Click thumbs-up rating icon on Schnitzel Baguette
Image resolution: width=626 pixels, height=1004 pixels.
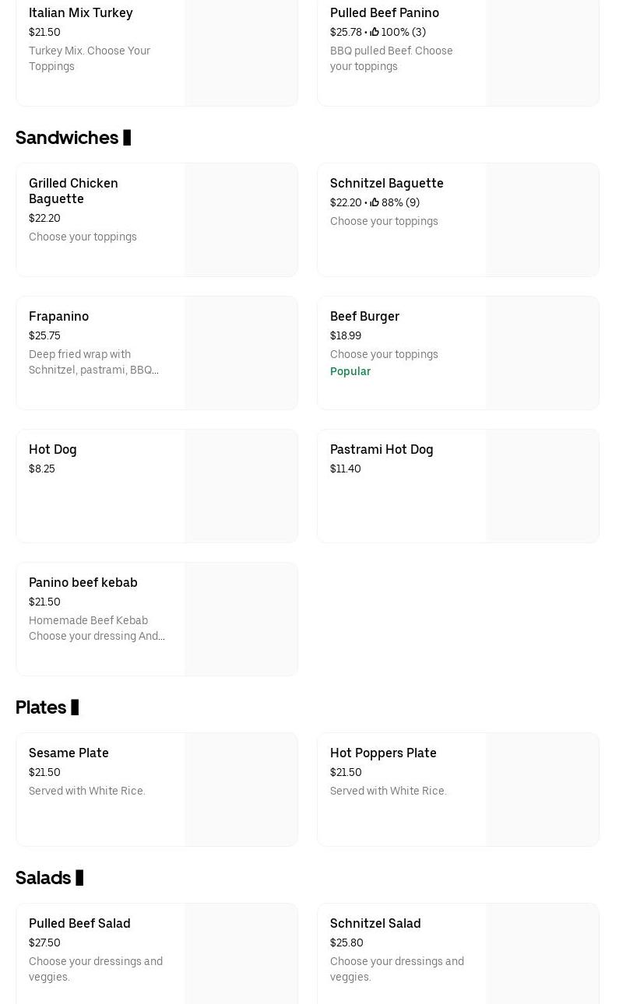point(375,202)
